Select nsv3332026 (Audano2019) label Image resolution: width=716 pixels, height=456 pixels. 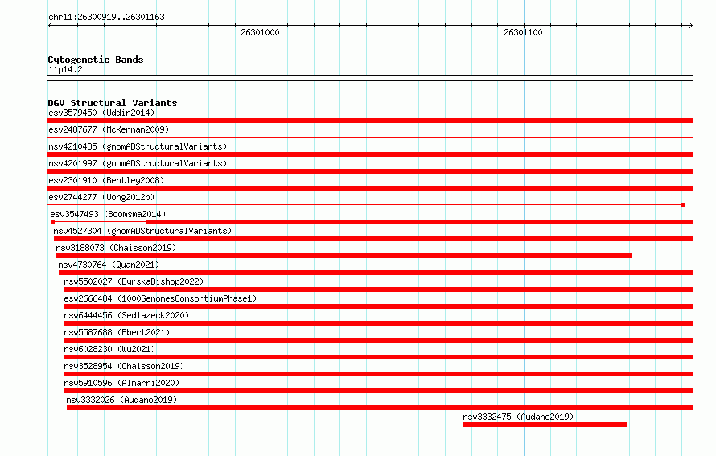(x=121, y=400)
